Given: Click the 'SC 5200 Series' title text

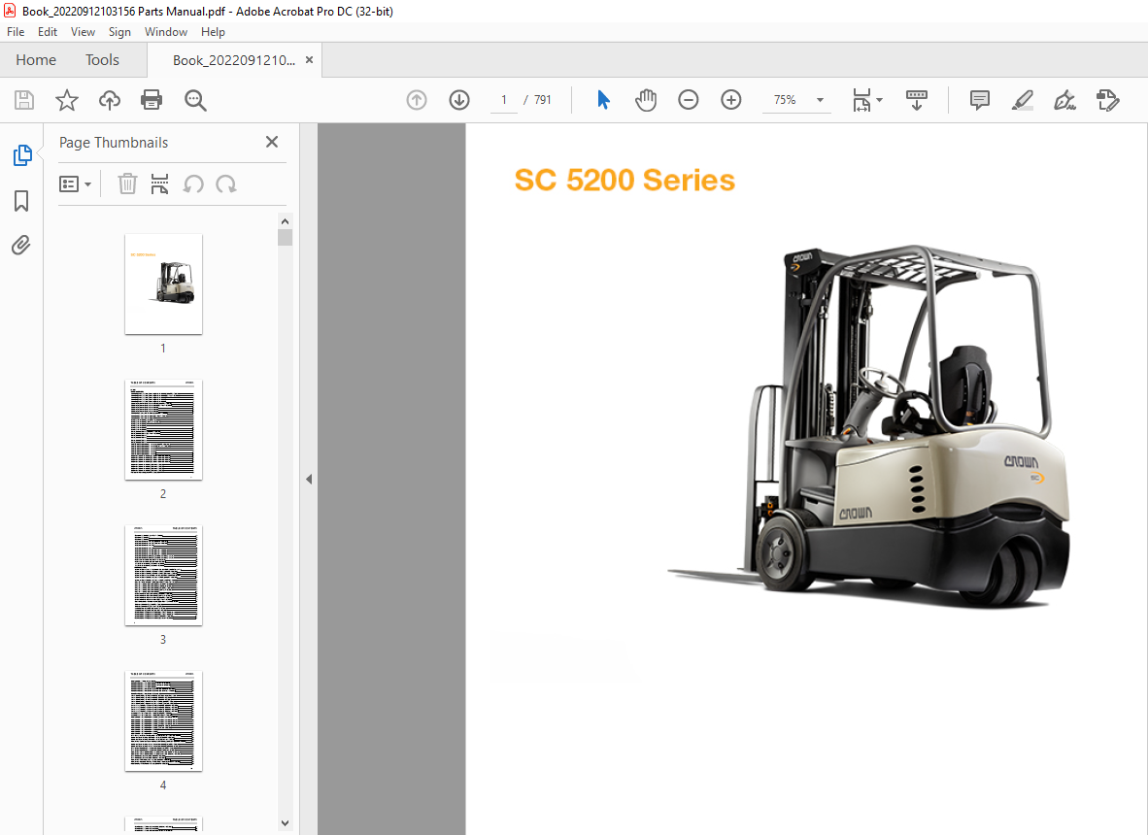Looking at the screenshot, I should [625, 180].
